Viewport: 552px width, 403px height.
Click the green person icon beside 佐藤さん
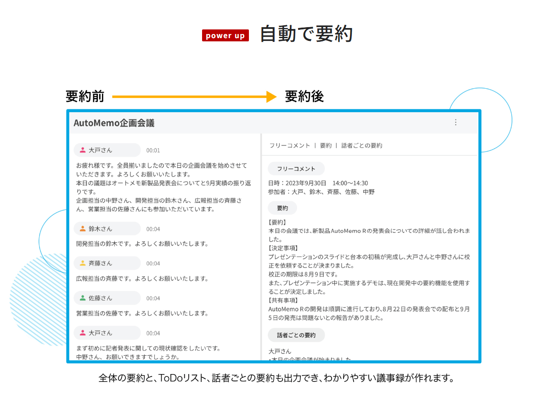tap(83, 298)
